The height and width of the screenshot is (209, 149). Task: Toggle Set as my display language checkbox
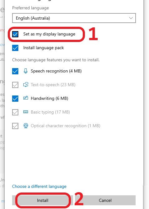pos(15,34)
